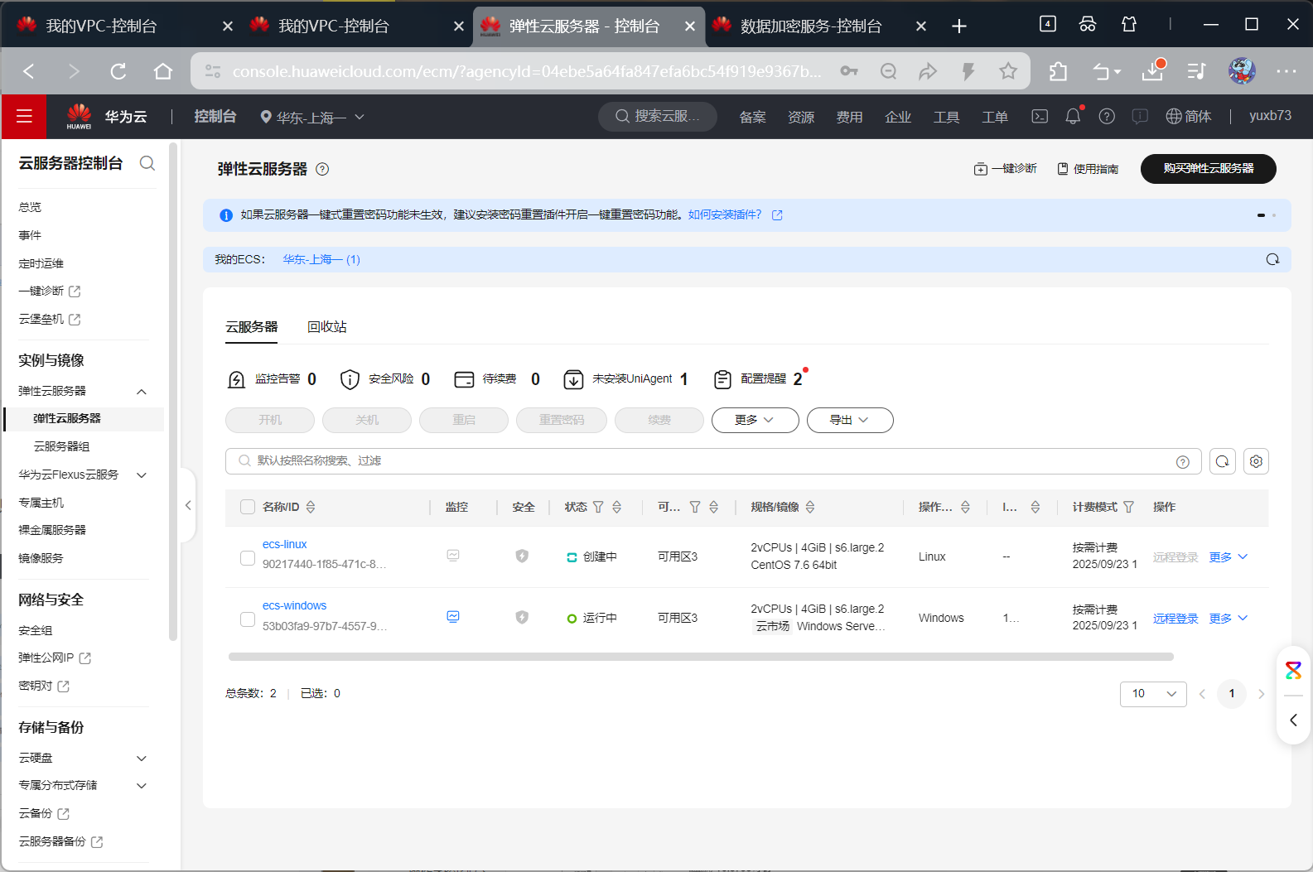Image resolution: width=1313 pixels, height=872 pixels.
Task: Click 购买弹性云服务器 button
Action: (1209, 169)
